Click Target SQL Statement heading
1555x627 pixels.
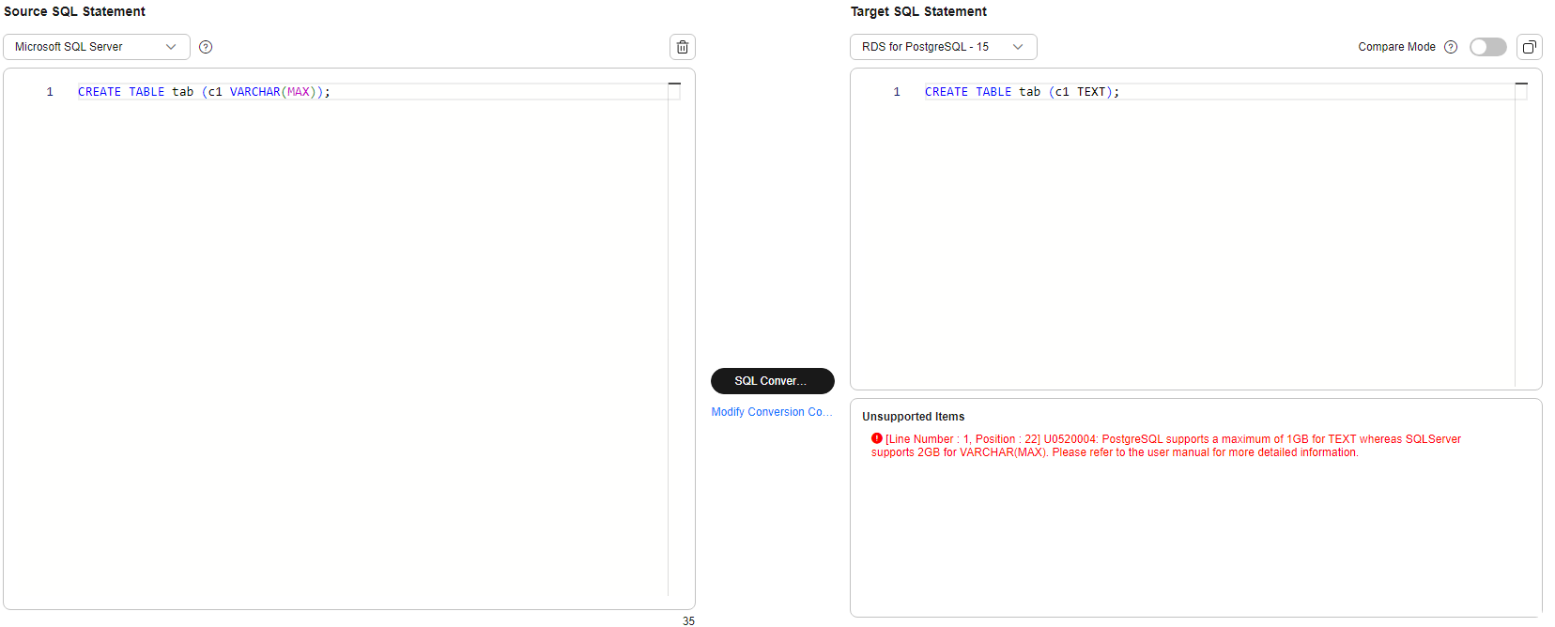point(918,11)
